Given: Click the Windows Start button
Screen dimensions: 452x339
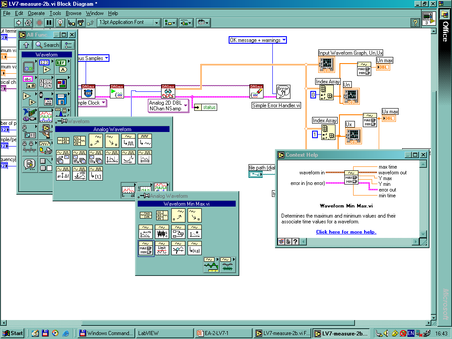Looking at the screenshot, I should pos(13,333).
